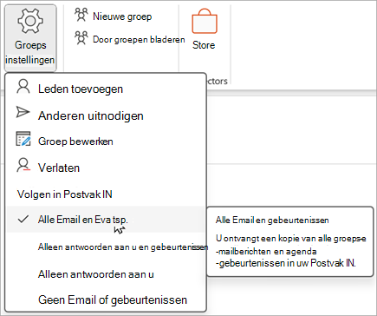Click the Nieuwe groep label
The image size is (377, 316).
tap(122, 16)
